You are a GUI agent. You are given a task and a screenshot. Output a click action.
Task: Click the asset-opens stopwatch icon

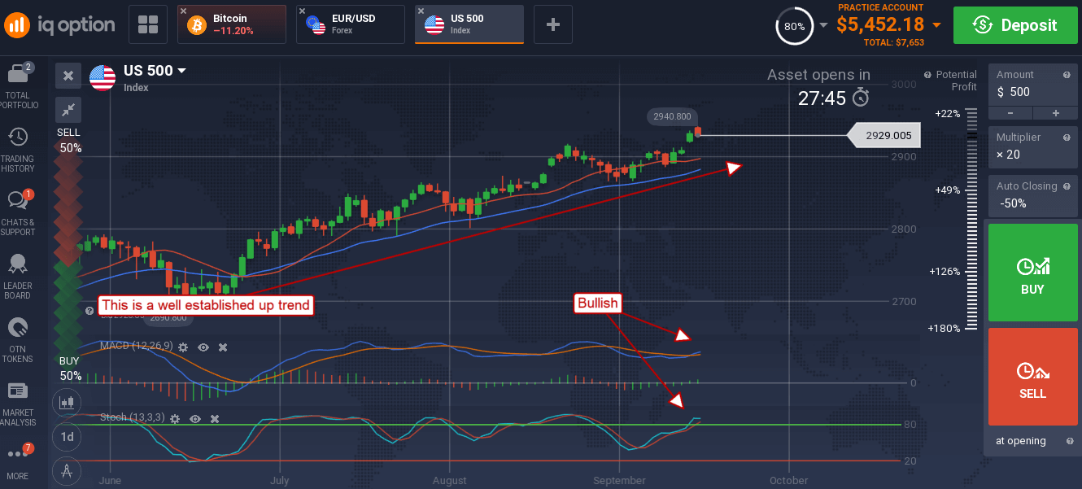(x=861, y=98)
